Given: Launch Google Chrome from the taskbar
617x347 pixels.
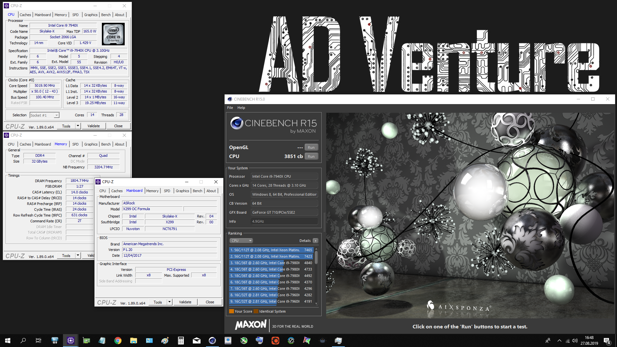Looking at the screenshot, I should pos(118,341).
